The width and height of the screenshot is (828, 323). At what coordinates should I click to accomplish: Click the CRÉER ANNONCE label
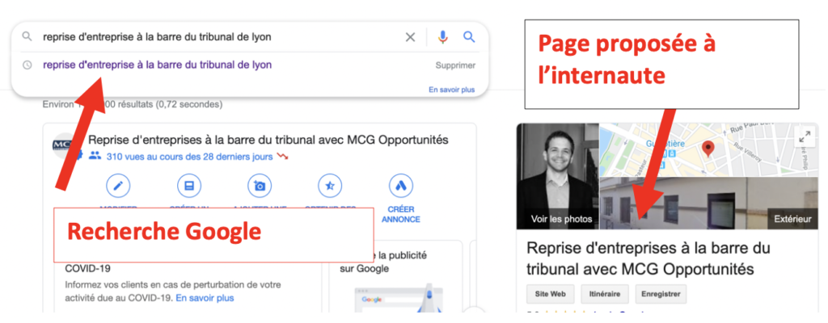[x=401, y=214]
